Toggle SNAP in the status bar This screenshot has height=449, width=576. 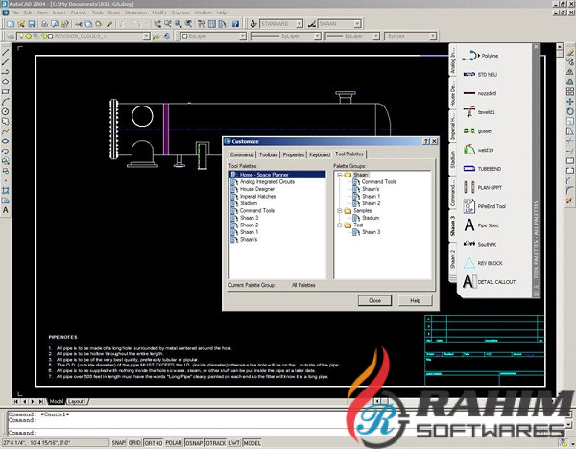click(x=119, y=443)
